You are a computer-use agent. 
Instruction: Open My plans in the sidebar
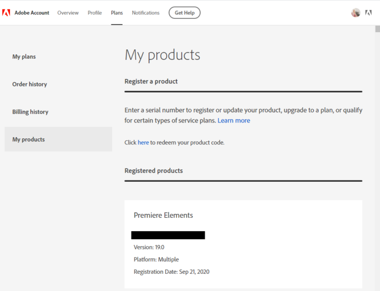coord(24,57)
